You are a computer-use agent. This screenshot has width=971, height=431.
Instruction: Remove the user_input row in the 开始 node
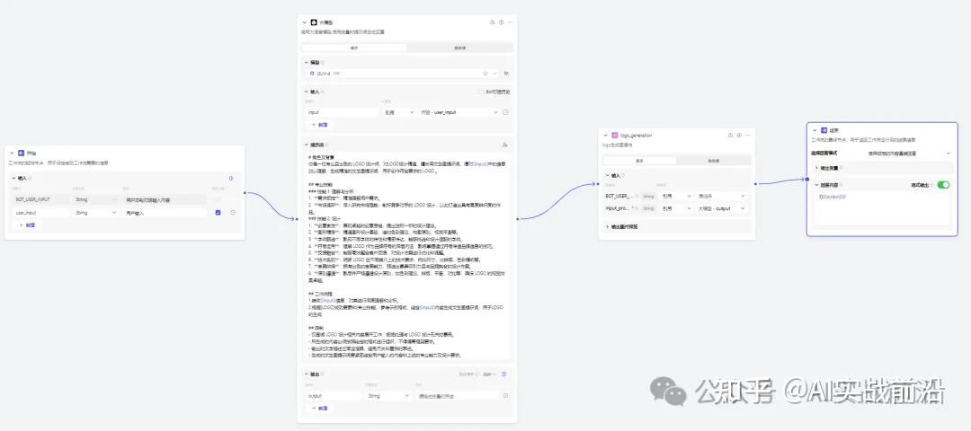[233, 213]
